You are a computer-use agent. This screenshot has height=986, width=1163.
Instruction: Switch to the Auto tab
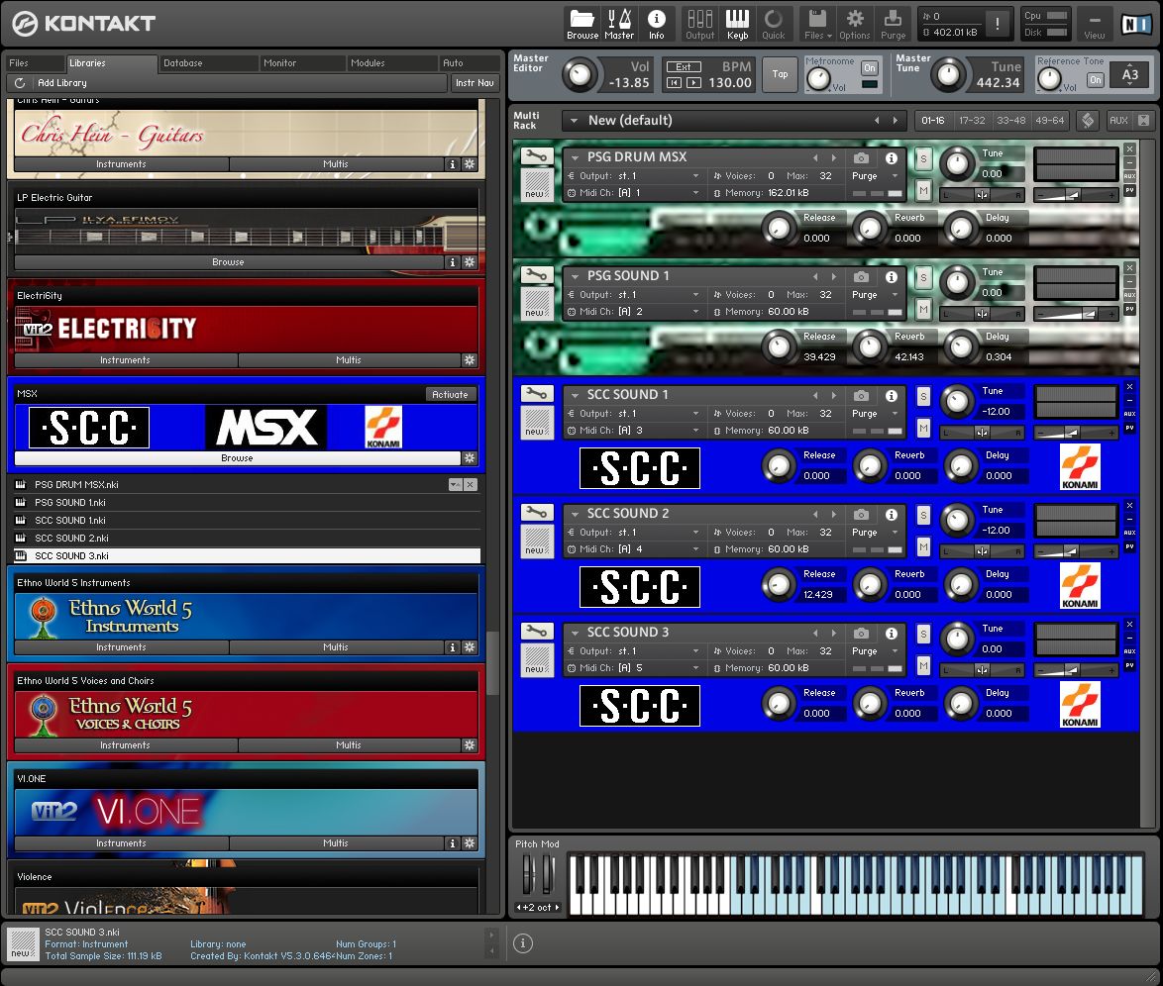[x=468, y=63]
